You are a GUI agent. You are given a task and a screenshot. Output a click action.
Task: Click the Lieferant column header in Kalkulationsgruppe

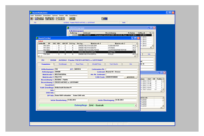coord(87,33)
